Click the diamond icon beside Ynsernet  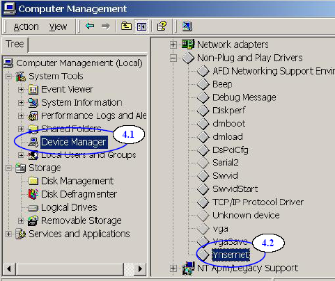[203, 255]
